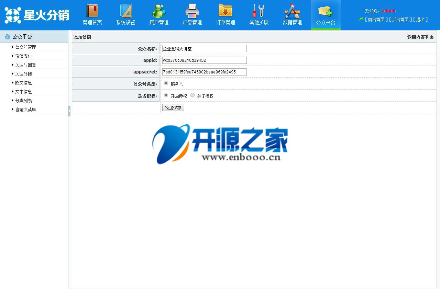This screenshot has width=440, height=289.
Task: Expand 自定义菜单 arrow in sidebar
Action: [13, 109]
